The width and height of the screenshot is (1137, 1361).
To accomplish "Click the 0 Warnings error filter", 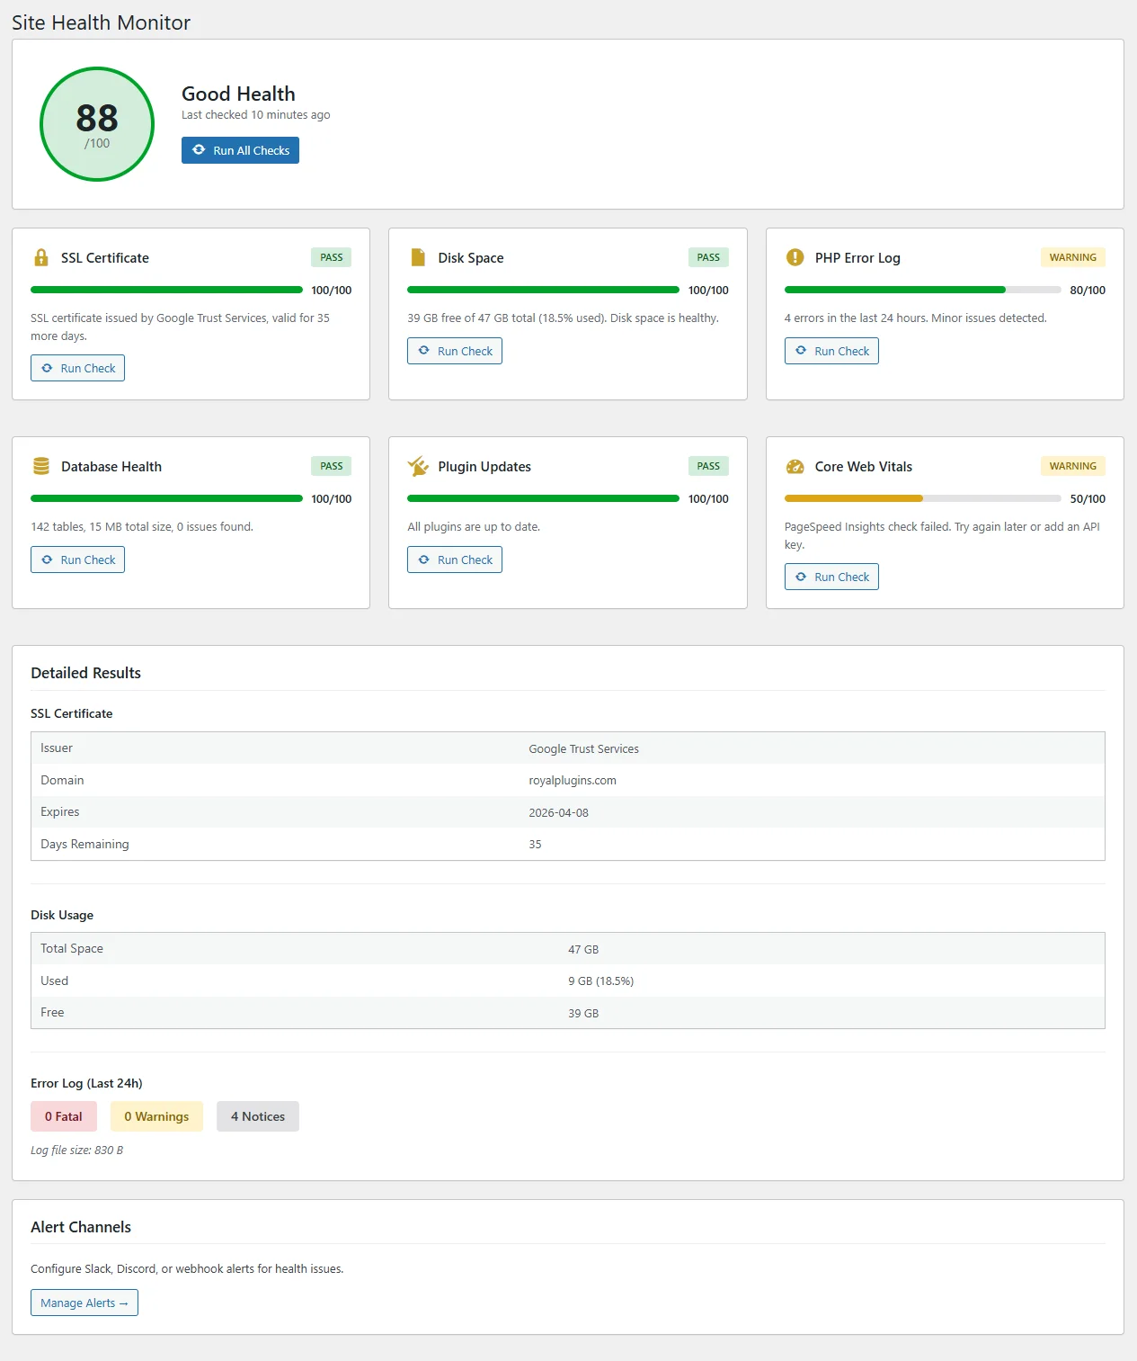I will [x=156, y=1115].
